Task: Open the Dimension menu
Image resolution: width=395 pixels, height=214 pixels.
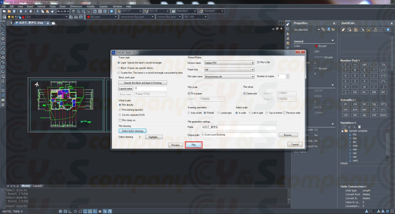Action: (76, 6)
